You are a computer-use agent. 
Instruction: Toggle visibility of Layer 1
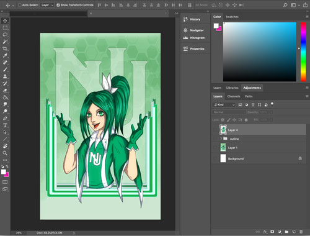(215, 148)
